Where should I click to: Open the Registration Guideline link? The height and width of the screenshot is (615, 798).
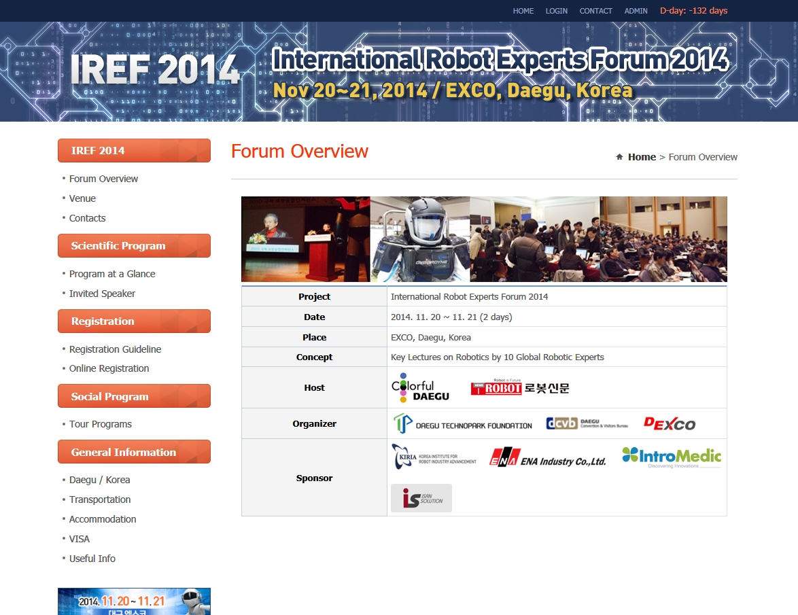pos(115,349)
